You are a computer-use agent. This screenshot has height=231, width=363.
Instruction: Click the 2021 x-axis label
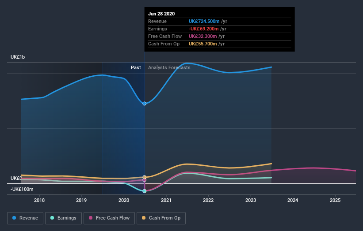point(166,200)
